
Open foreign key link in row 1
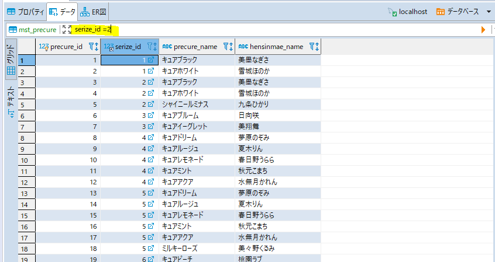[x=151, y=60]
